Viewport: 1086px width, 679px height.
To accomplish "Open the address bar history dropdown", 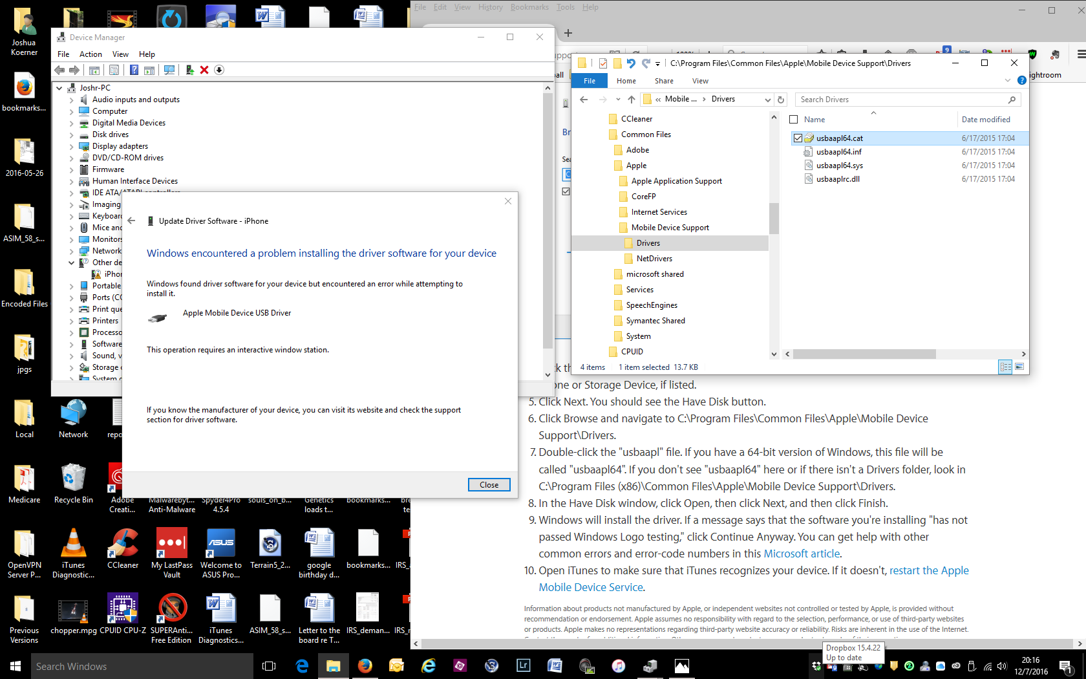I will pyautogui.click(x=767, y=100).
